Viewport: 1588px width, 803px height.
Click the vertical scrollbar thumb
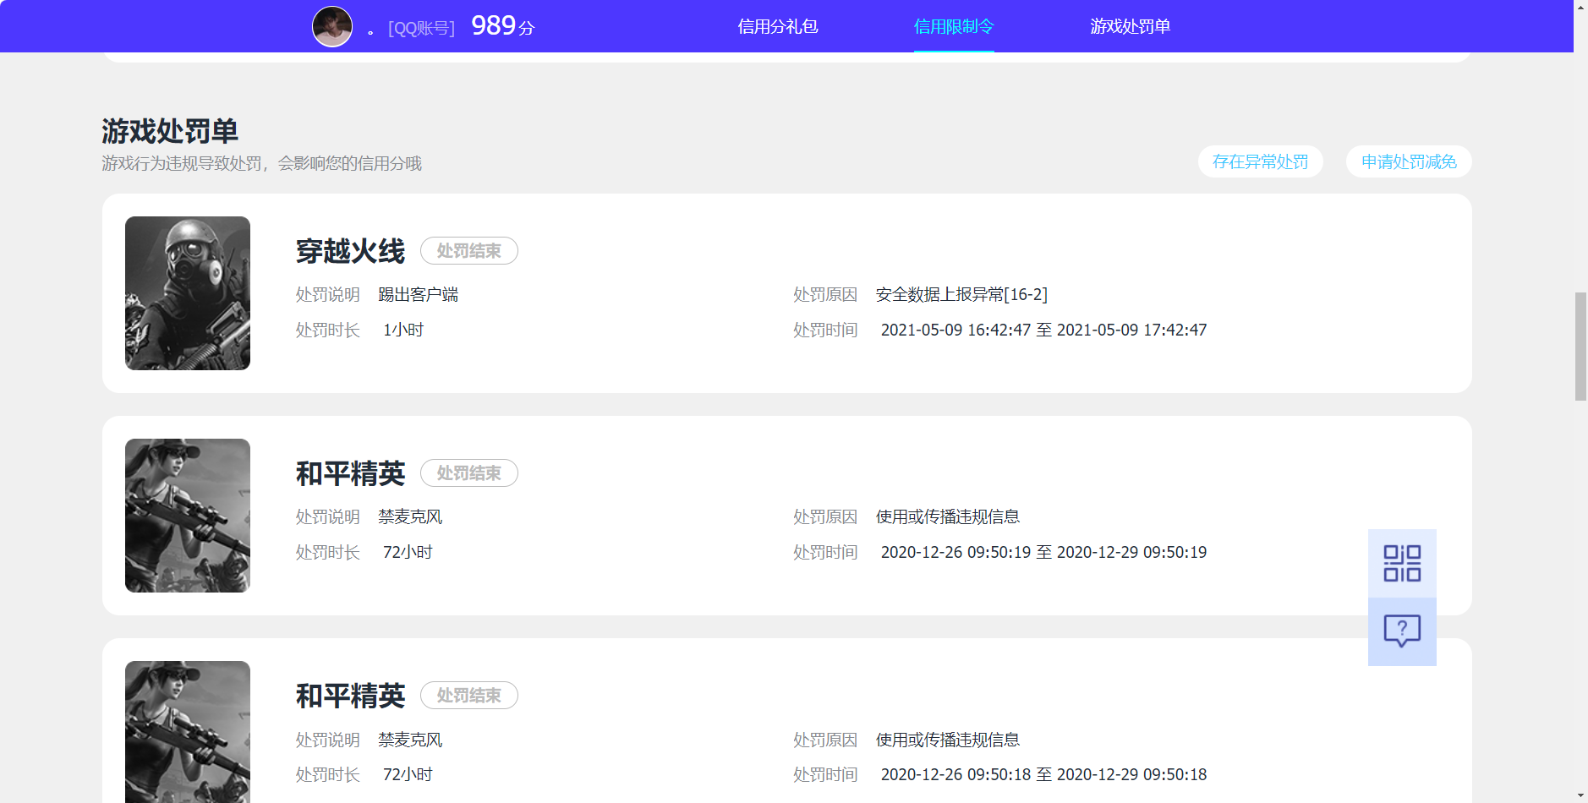click(x=1580, y=347)
